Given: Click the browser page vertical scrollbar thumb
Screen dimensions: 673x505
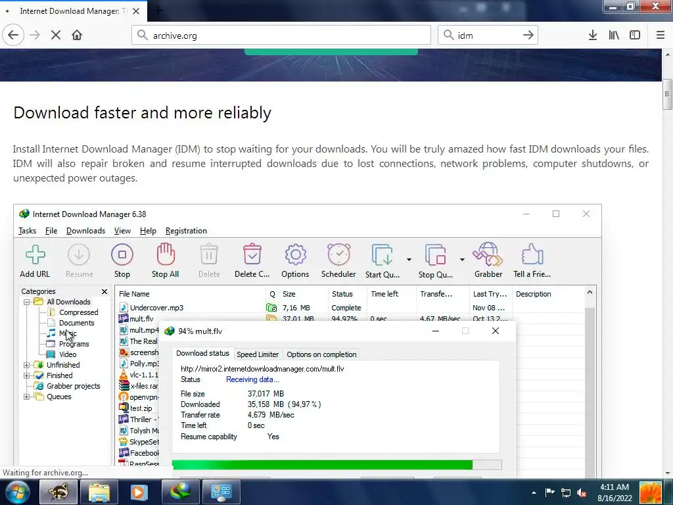Looking at the screenshot, I should (x=667, y=95).
